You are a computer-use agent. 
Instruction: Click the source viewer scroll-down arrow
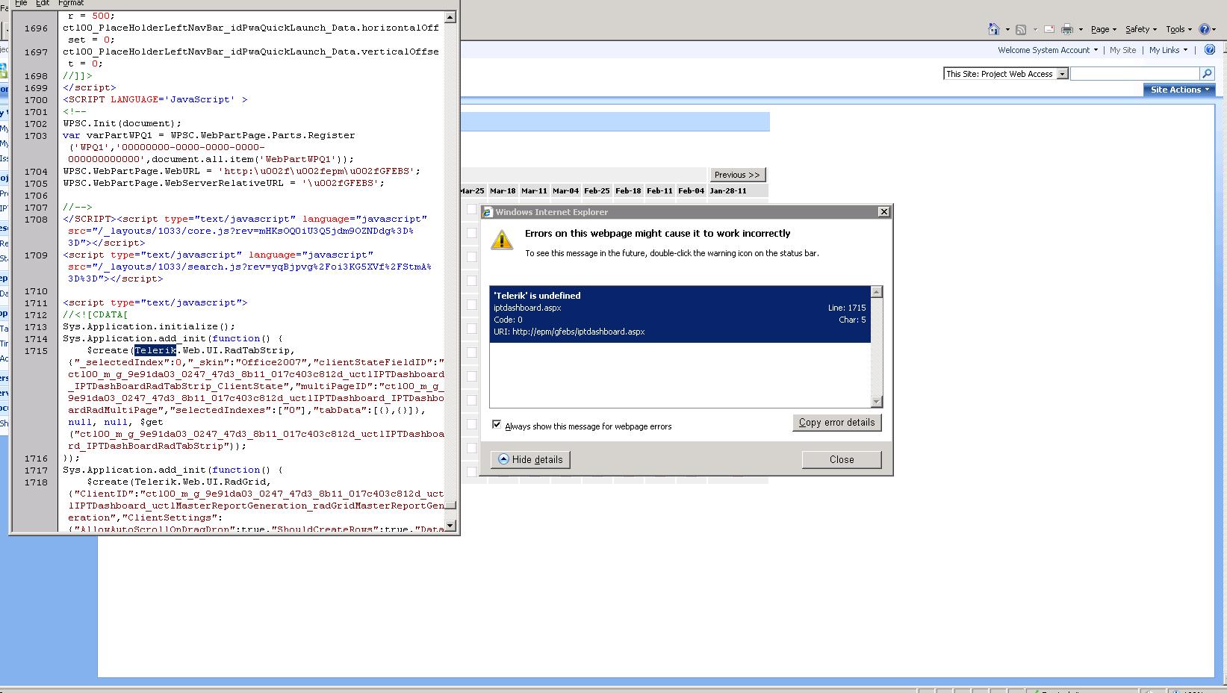[450, 526]
